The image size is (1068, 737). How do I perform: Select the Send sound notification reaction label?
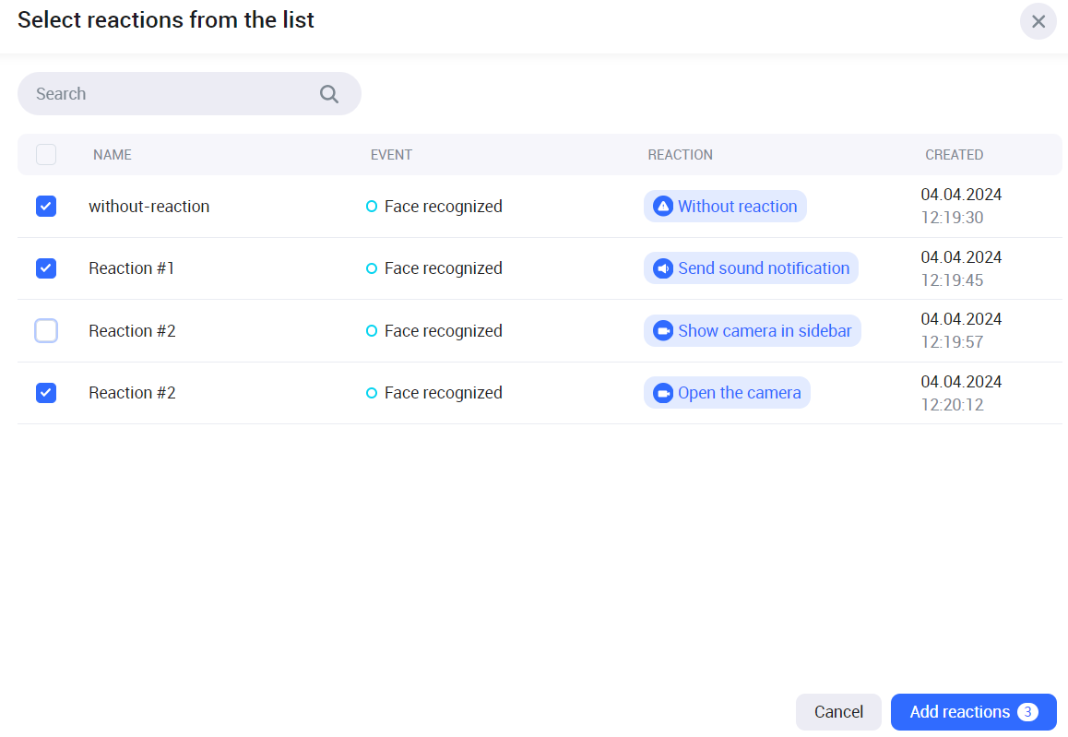pos(764,268)
